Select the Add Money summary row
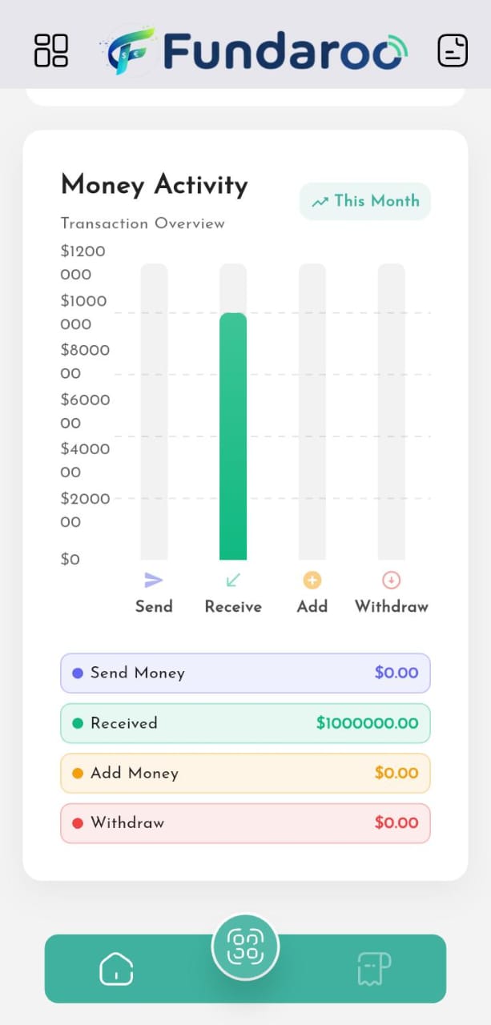The height and width of the screenshot is (1025, 491). 245,774
